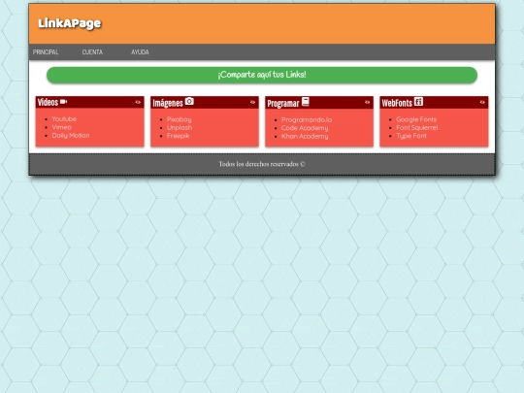Viewport: 524px width, 393px height.
Task: Open the Vimeo link
Action: (61, 127)
